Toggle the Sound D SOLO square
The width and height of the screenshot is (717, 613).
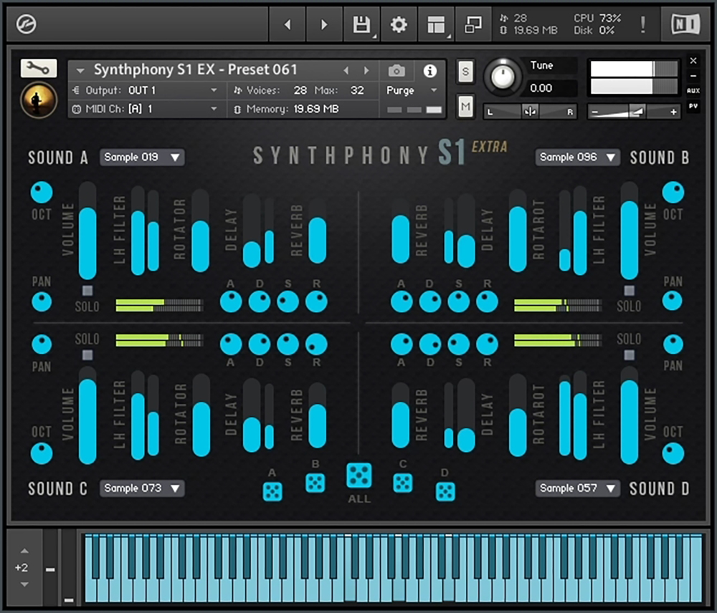(630, 355)
